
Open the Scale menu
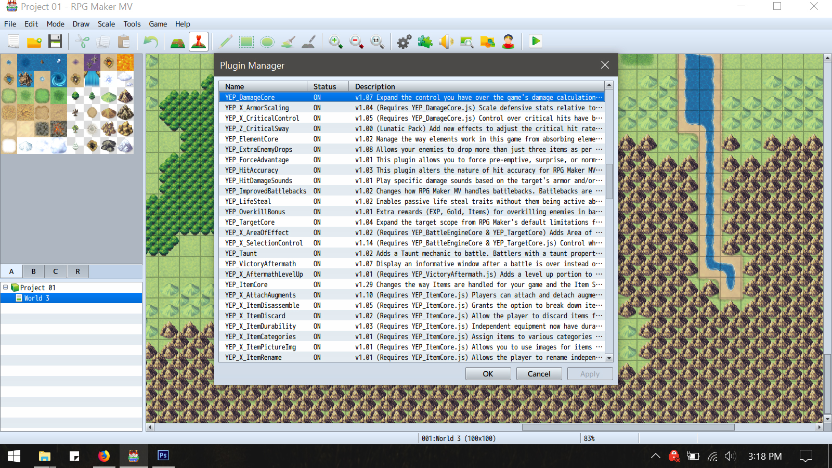pos(107,24)
